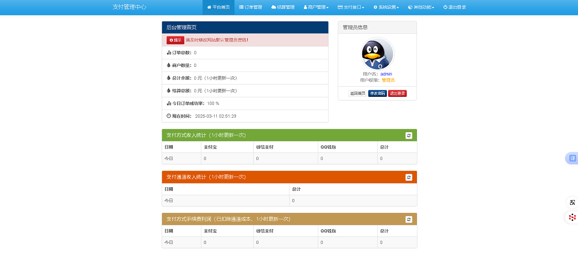This screenshot has height=260, width=578.
Task: Click the droplet icon beside 商户数量
Action: click(169, 65)
